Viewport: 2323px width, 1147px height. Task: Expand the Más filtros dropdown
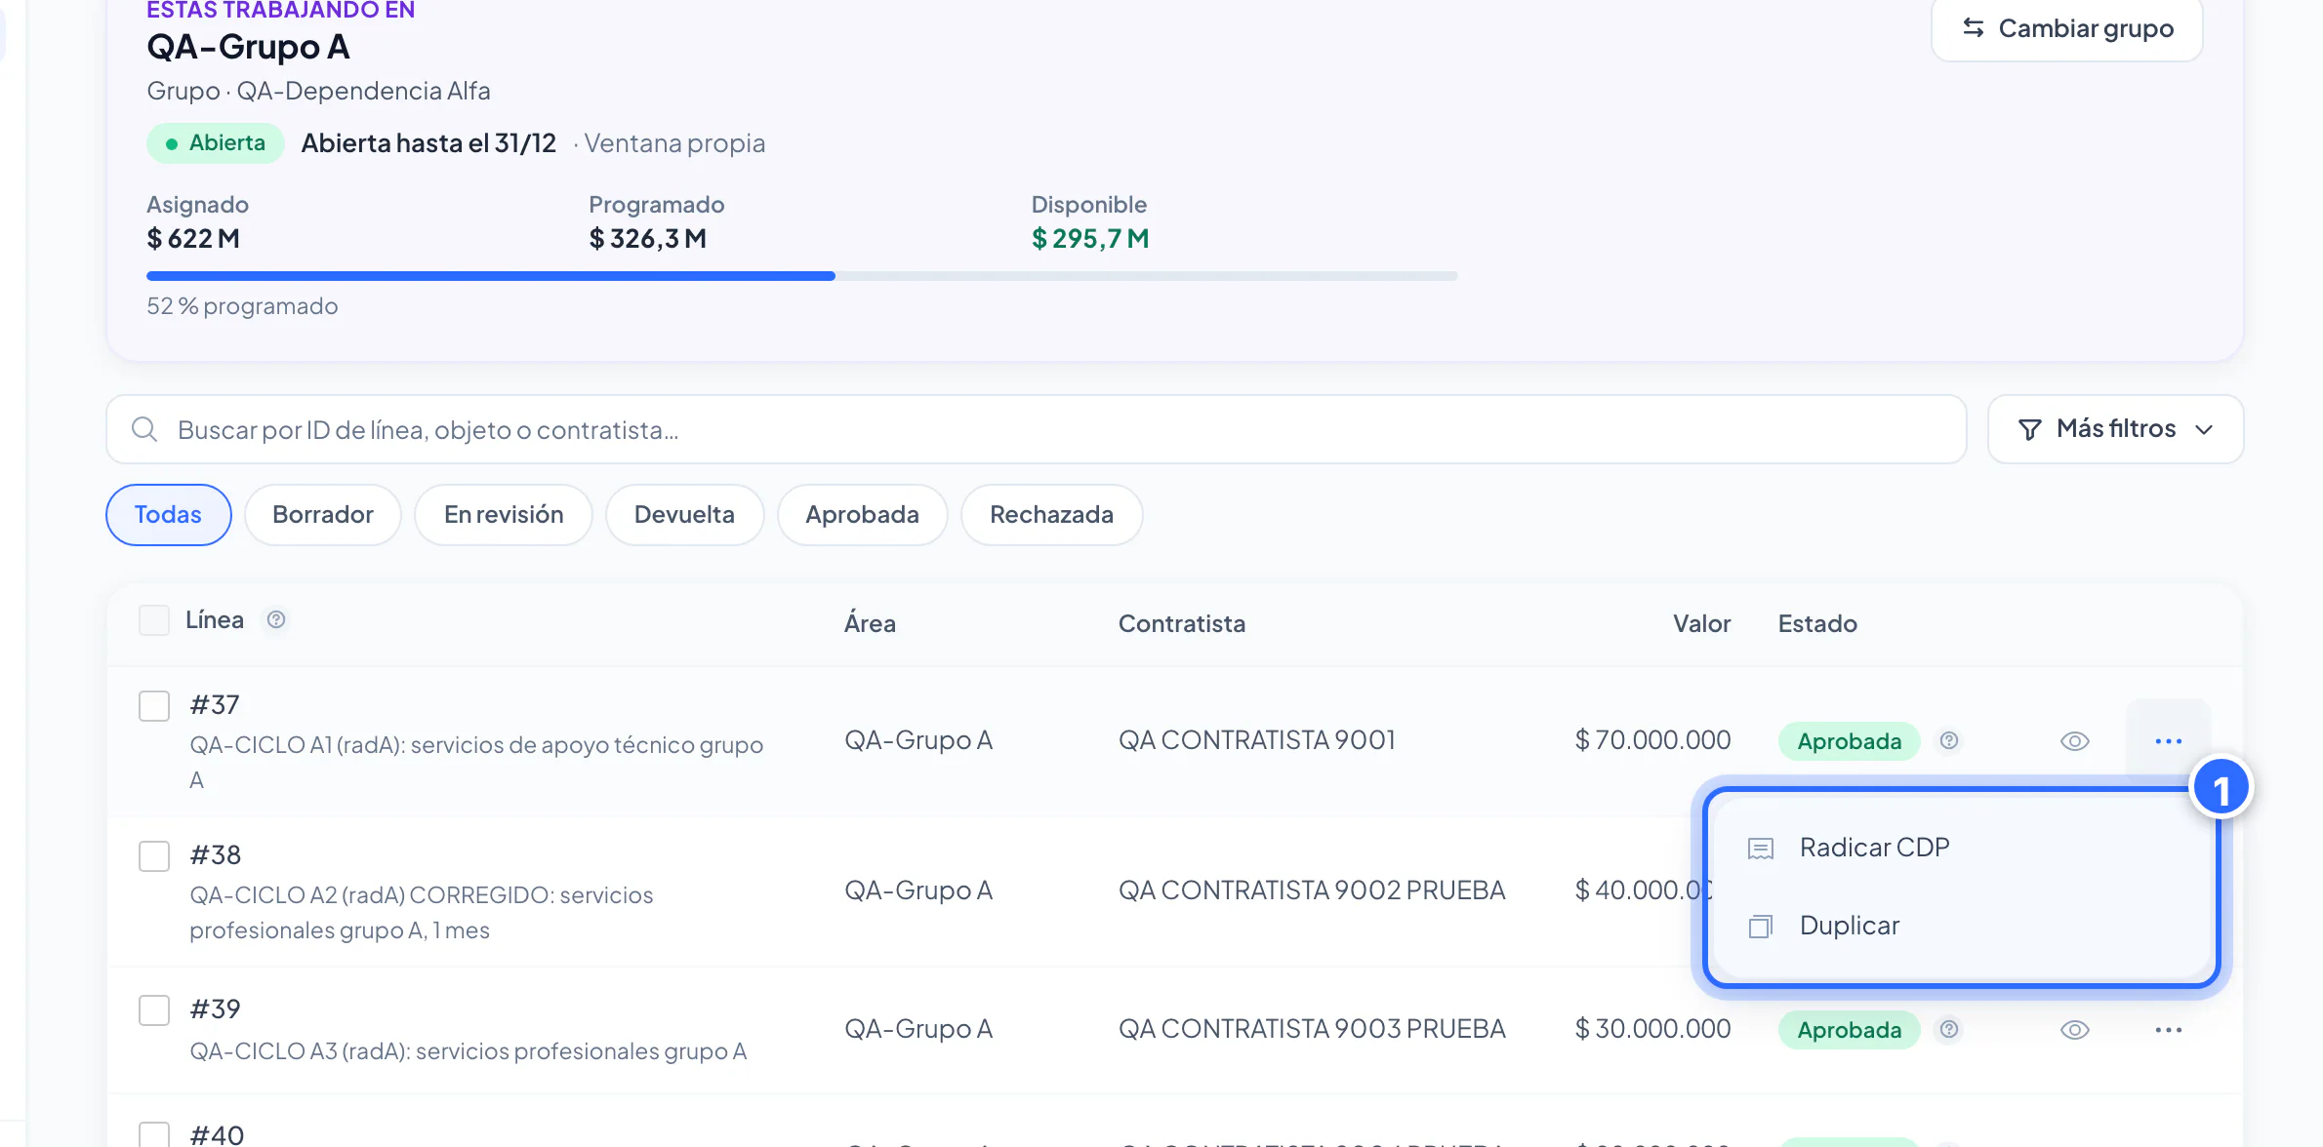click(2115, 429)
